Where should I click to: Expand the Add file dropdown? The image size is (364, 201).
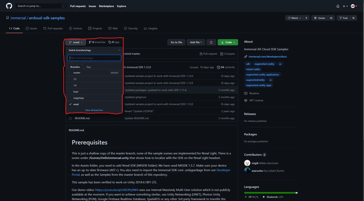(196, 42)
